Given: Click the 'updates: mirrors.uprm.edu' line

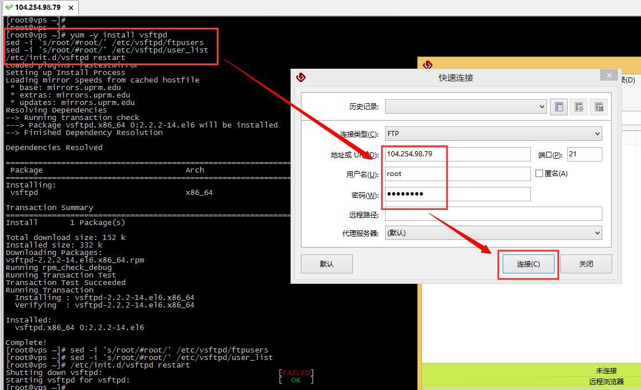Looking at the screenshot, I should click(73, 102).
